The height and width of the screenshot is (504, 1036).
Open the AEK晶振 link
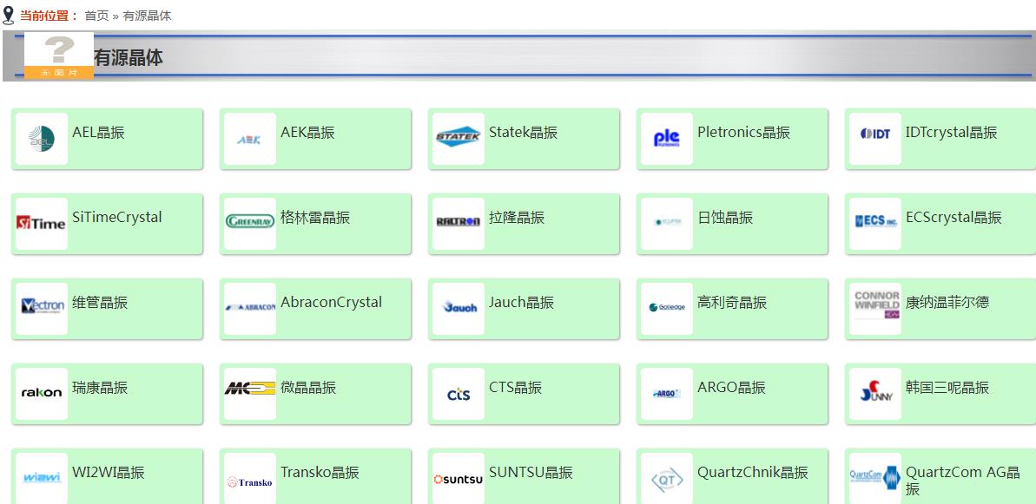click(307, 133)
